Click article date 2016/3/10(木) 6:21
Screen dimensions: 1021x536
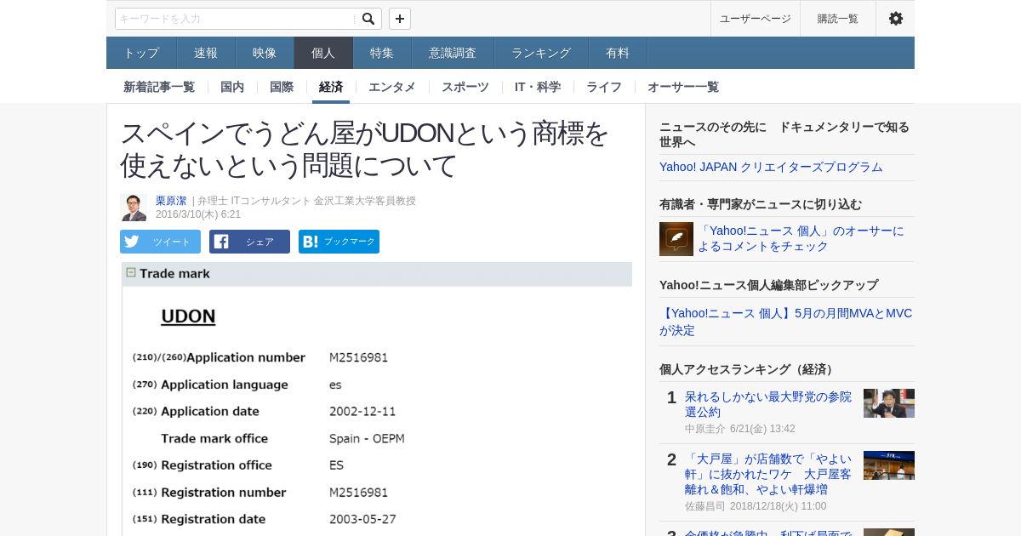[x=198, y=214]
